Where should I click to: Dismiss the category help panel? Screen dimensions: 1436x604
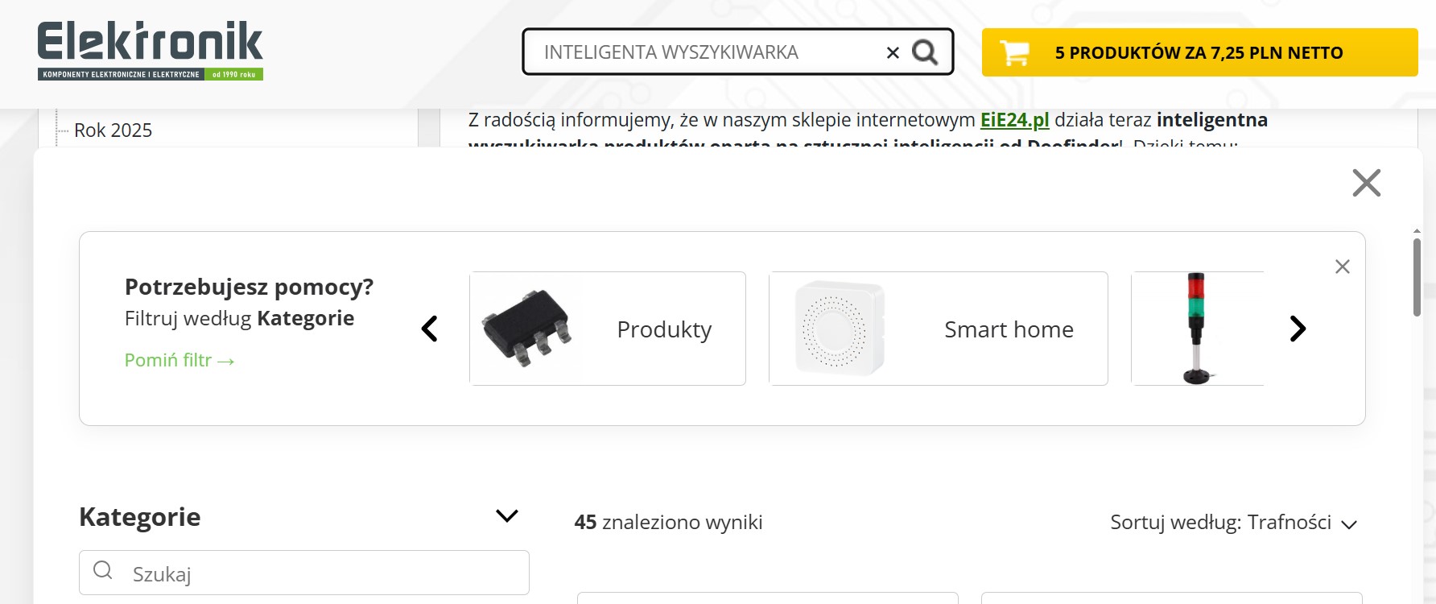click(1342, 267)
